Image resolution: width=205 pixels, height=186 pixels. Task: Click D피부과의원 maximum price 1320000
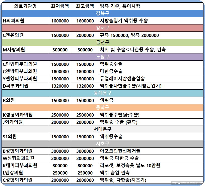[x=85, y=86]
